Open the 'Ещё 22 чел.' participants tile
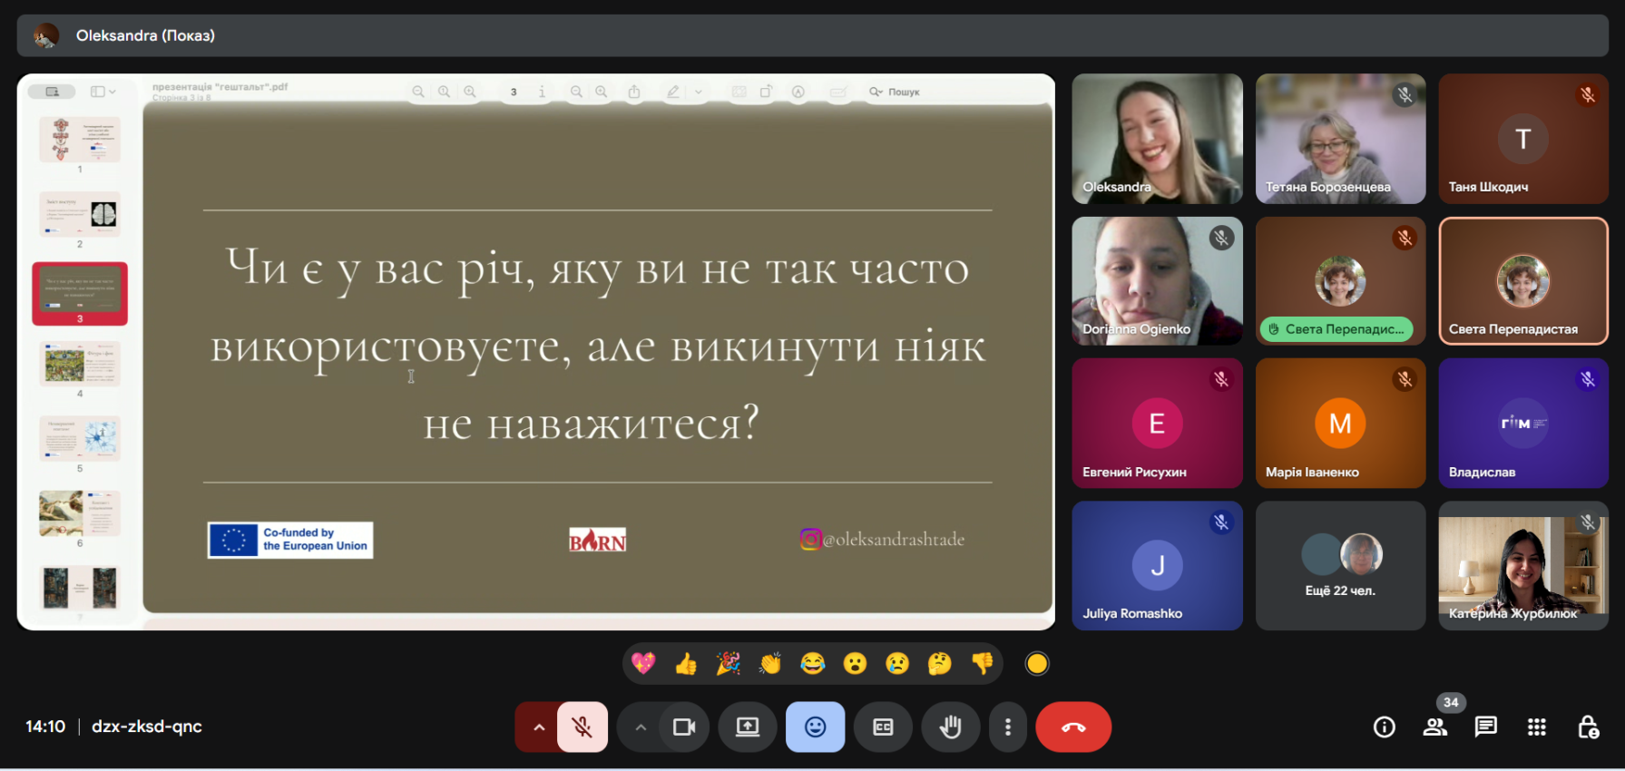 coord(1340,566)
